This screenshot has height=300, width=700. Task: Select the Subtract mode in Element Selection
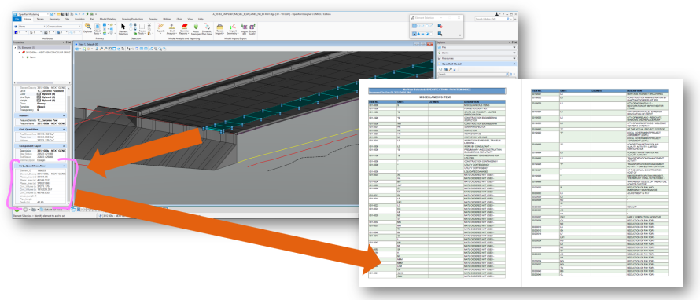point(423,34)
